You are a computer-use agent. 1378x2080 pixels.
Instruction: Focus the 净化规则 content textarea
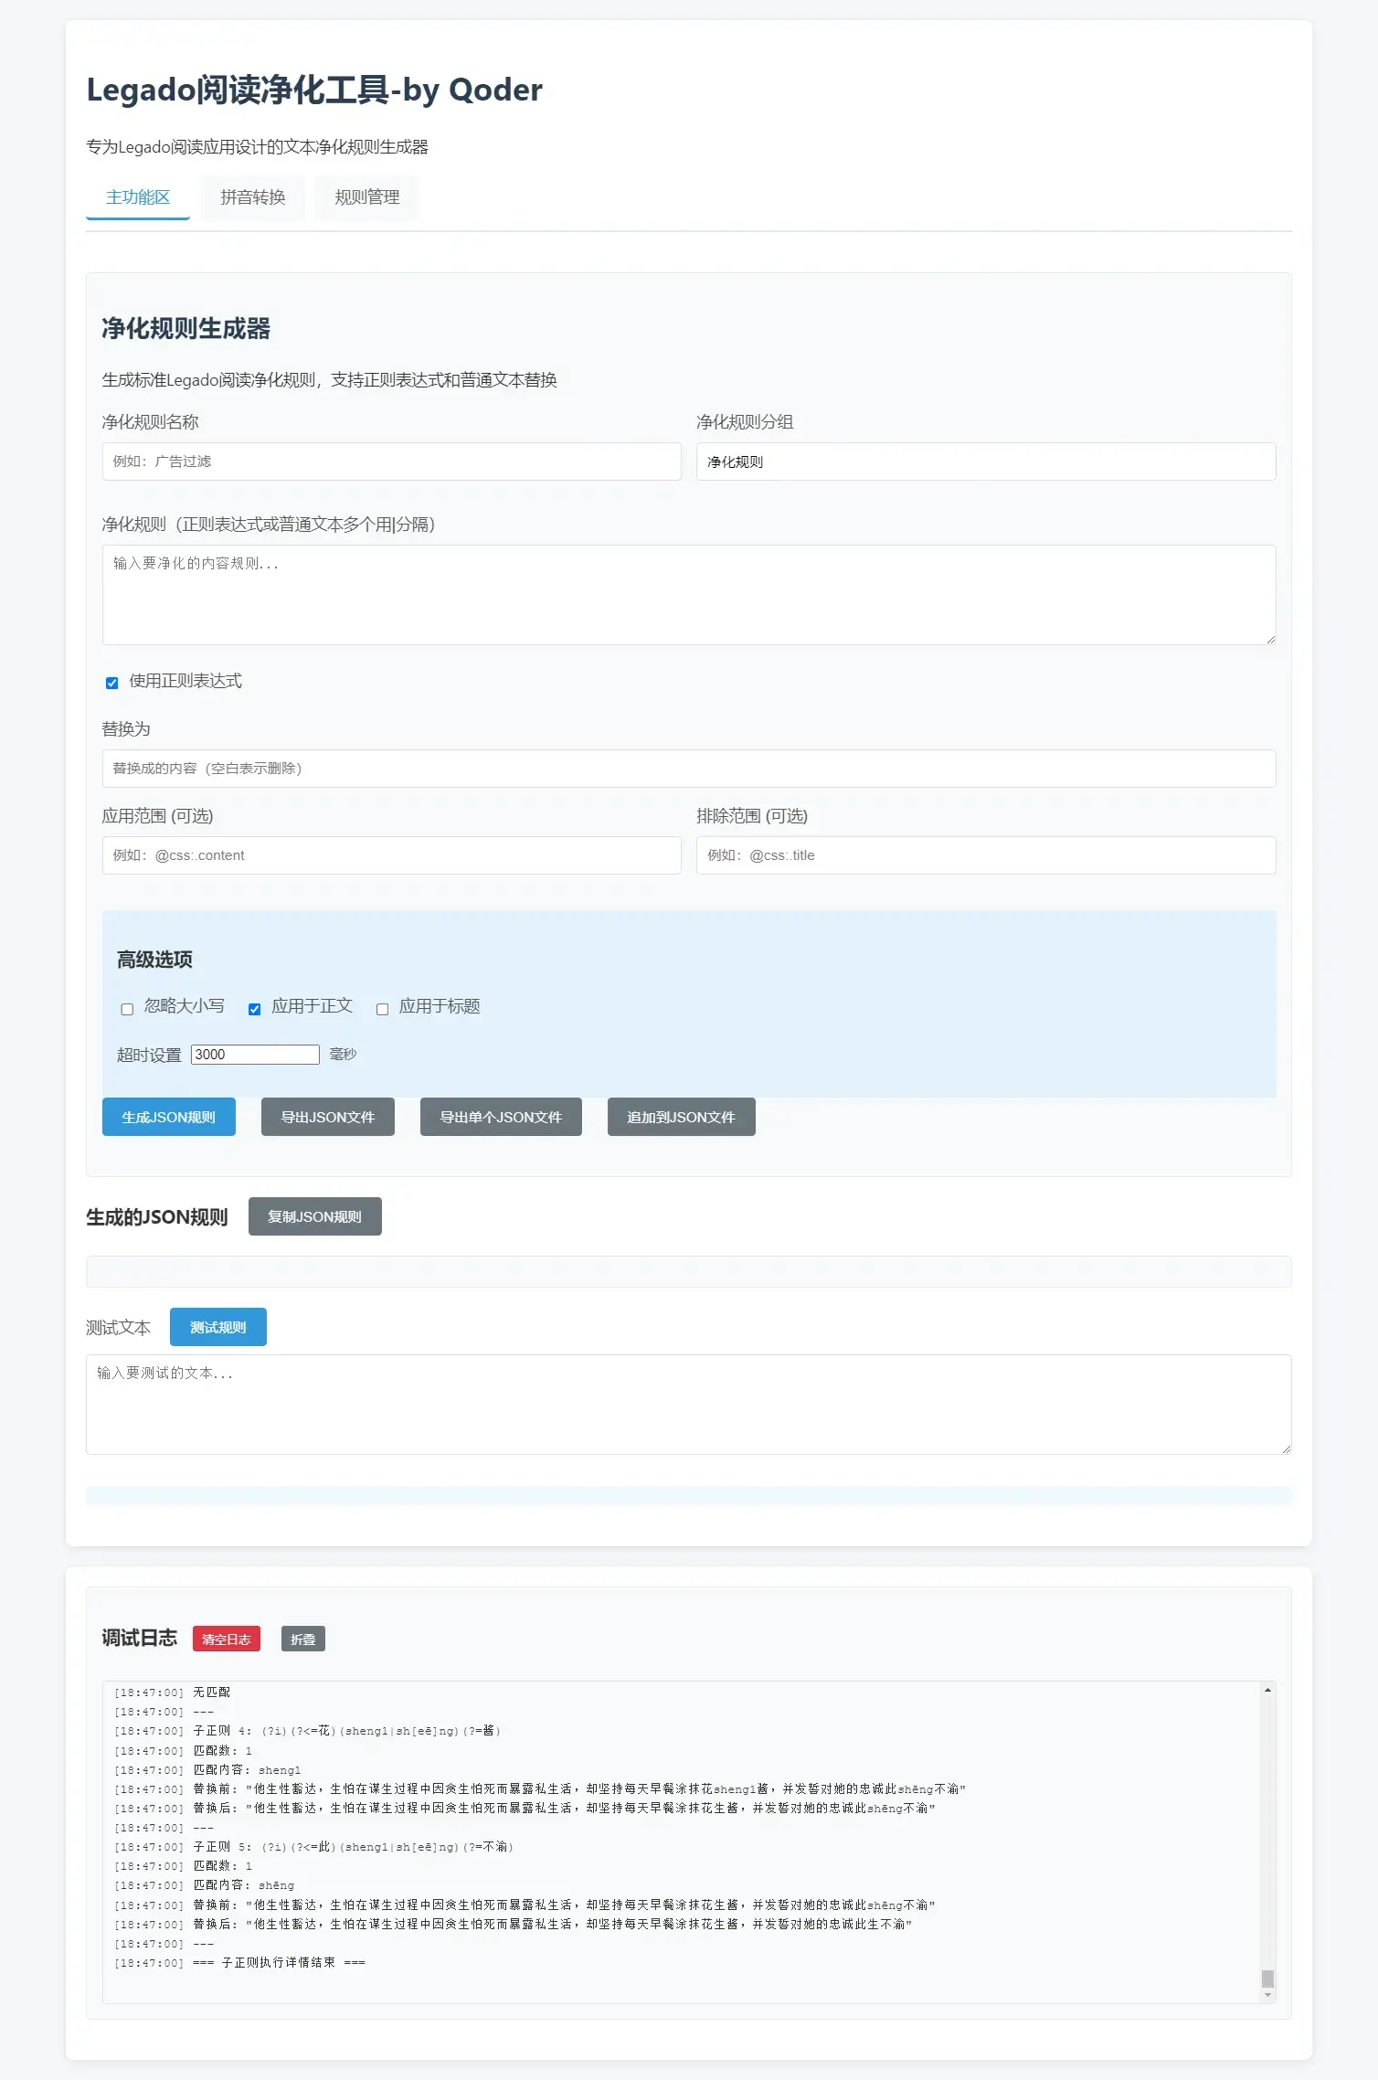pos(689,595)
